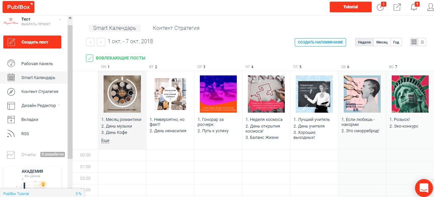Open Рабочая панель in the sidebar
434x197 pixels.
pos(37,63)
